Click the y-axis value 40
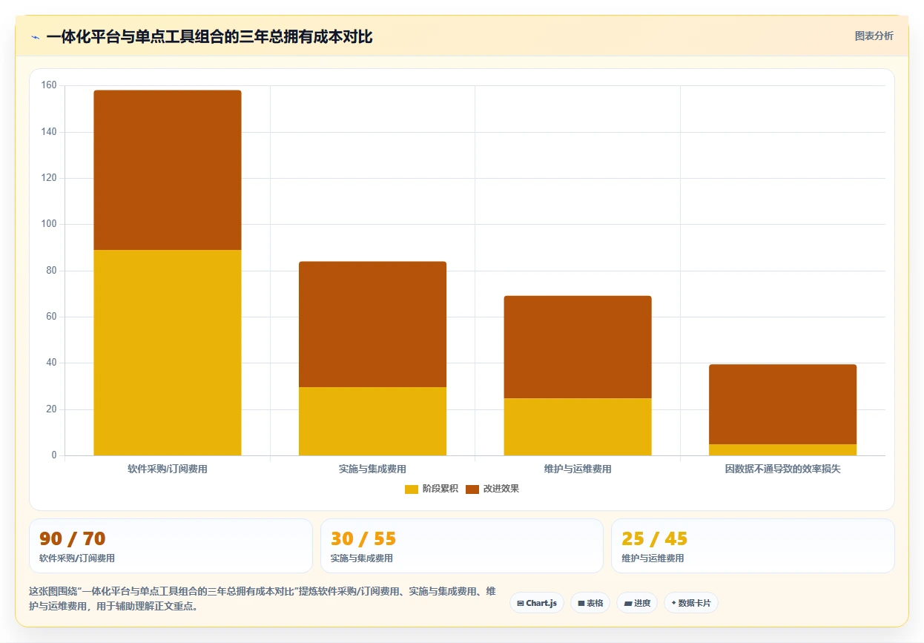 coord(51,363)
